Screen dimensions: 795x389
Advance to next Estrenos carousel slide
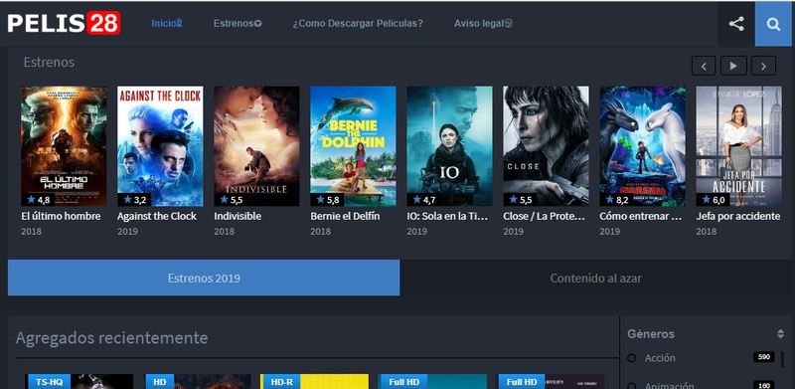click(x=763, y=66)
